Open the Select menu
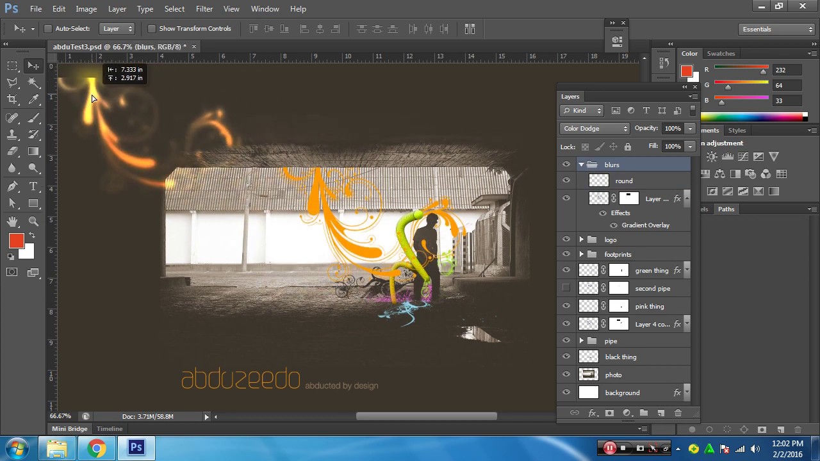 pos(174,9)
